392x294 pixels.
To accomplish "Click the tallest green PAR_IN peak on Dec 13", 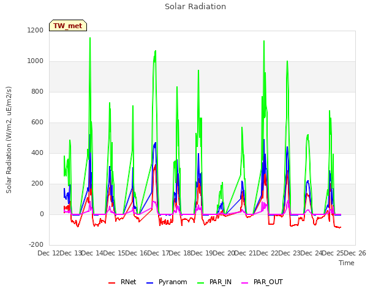I will coord(90,38).
